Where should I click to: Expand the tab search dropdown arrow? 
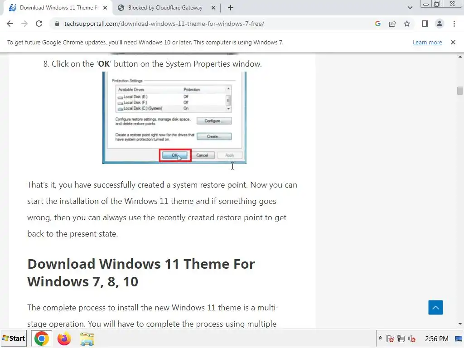pos(410,8)
